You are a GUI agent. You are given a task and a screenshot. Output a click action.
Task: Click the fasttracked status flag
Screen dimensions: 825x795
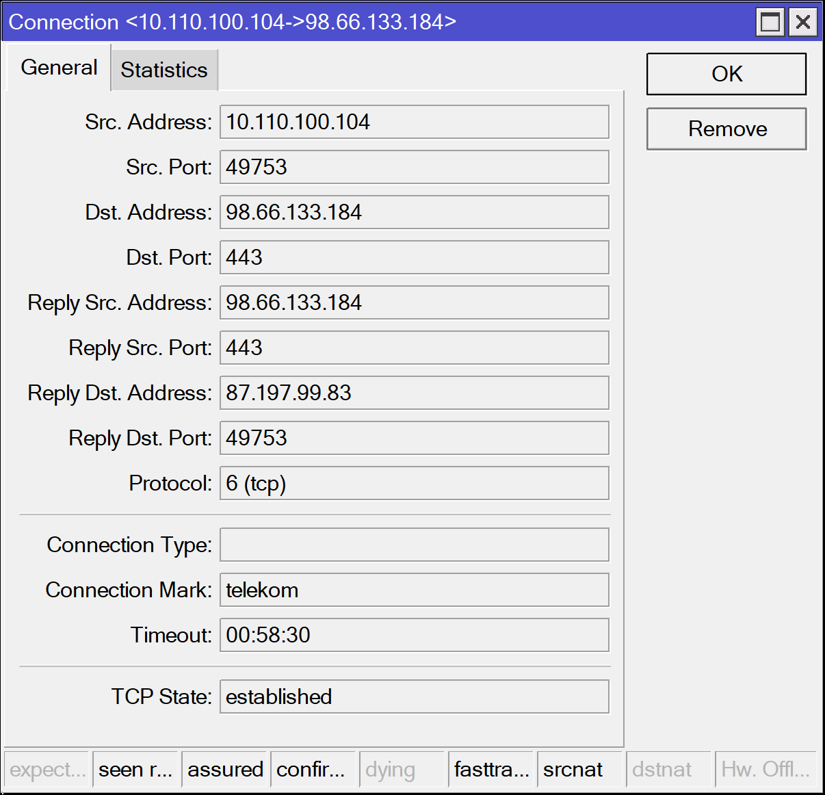491,769
